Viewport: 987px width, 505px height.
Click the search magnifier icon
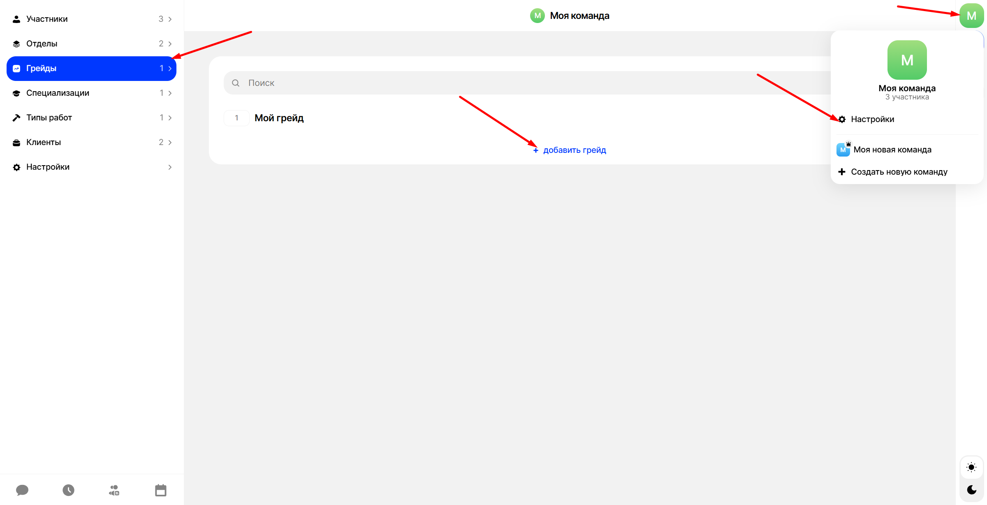click(236, 83)
